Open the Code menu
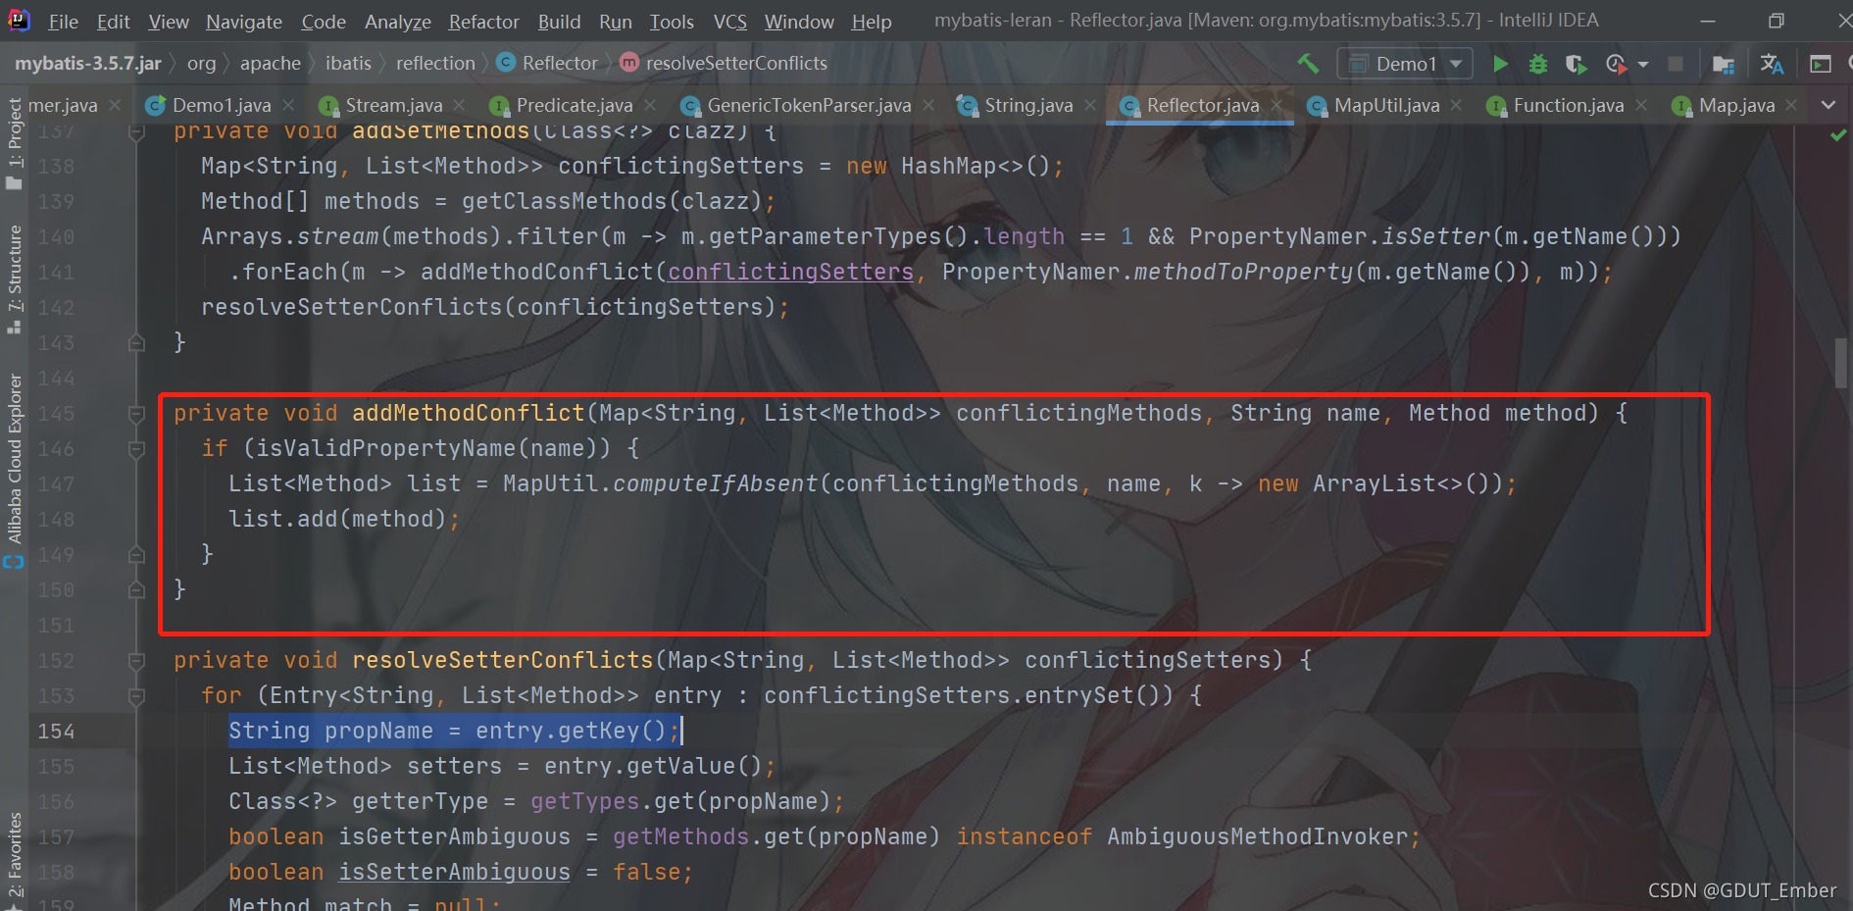1853x911 pixels. [324, 22]
